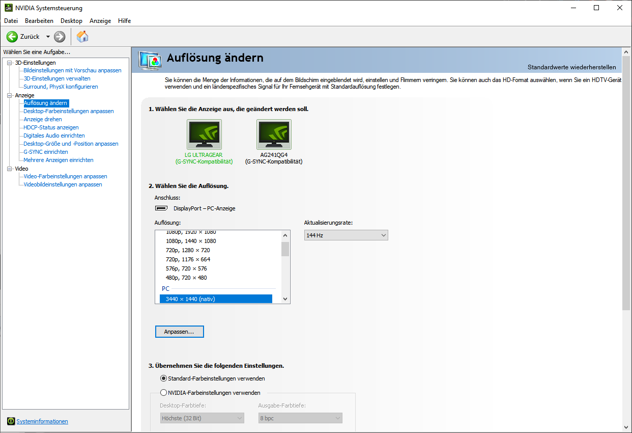Open Desktop-Farbeinstellungen anpassen
This screenshot has width=632, height=433.
tap(69, 111)
